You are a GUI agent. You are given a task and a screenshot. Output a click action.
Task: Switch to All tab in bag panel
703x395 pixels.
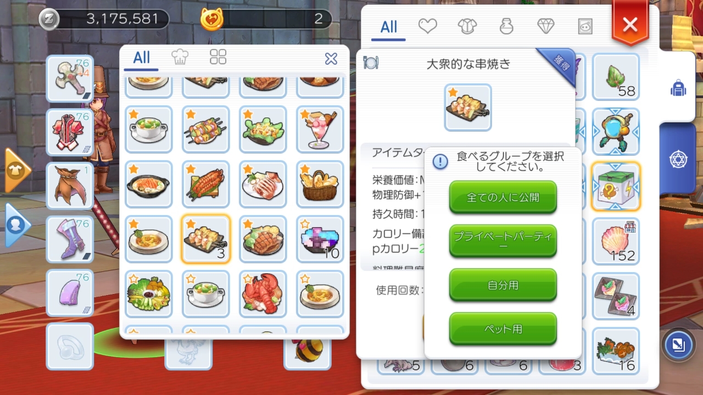click(x=388, y=27)
